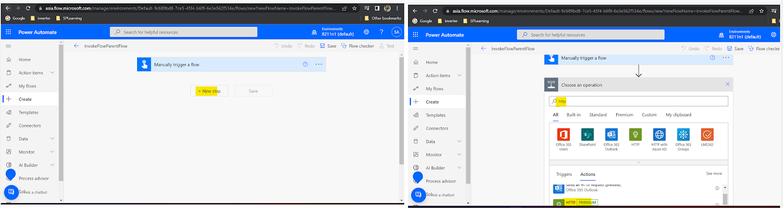Click the operation search field containing http
This screenshot has width=783, height=208.
pos(639,101)
